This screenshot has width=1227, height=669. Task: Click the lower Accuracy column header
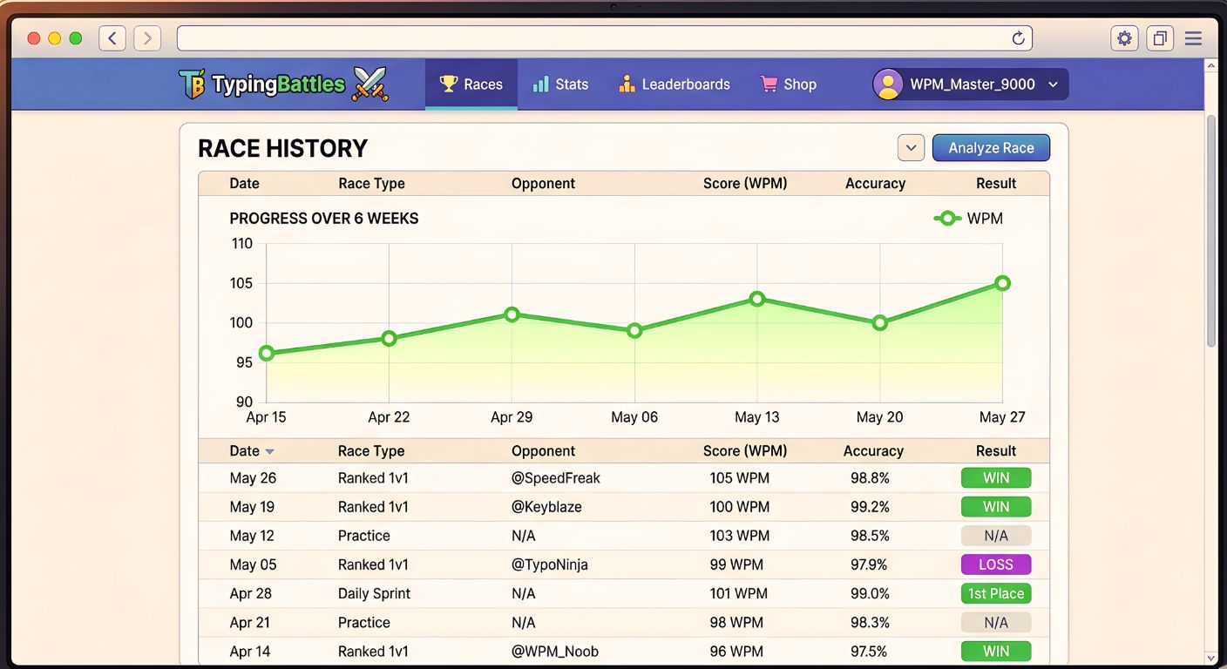click(x=873, y=451)
